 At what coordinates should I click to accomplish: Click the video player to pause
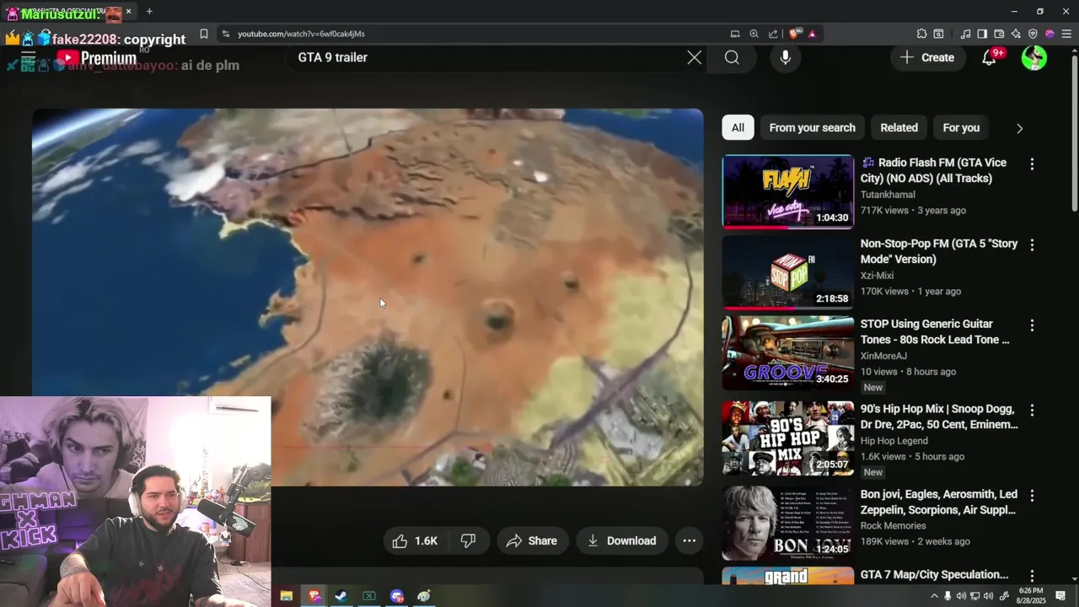tap(368, 297)
